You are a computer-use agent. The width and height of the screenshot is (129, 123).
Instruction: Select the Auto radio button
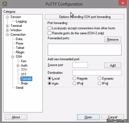(x=49, y=83)
